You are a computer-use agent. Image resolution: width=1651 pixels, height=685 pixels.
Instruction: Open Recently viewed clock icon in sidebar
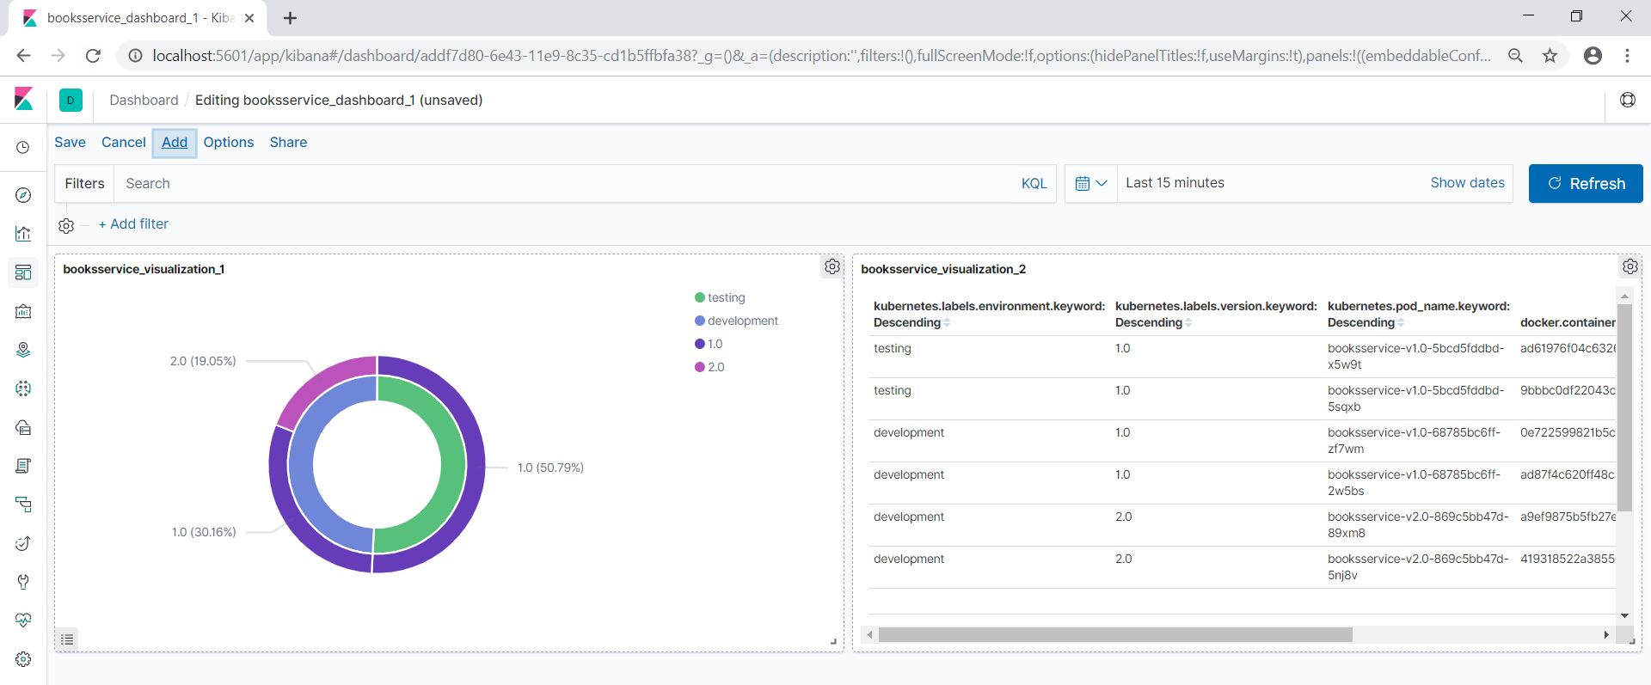(x=23, y=148)
